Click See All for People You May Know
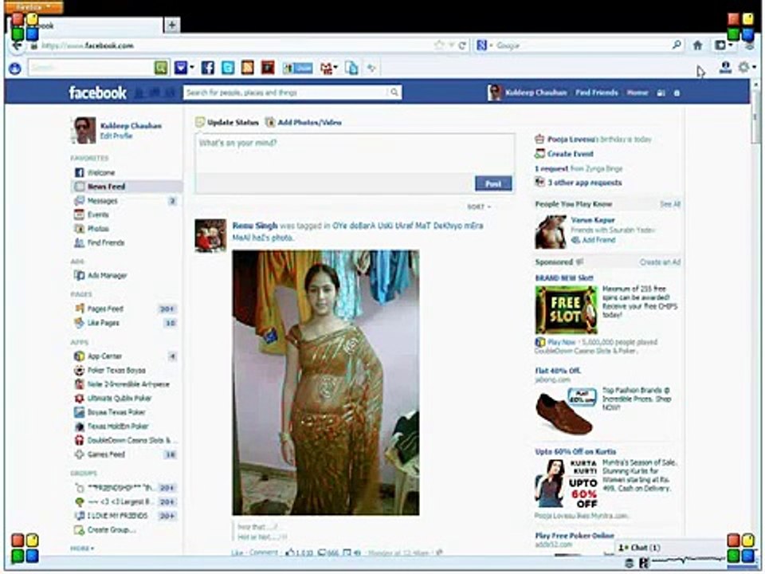 [670, 204]
